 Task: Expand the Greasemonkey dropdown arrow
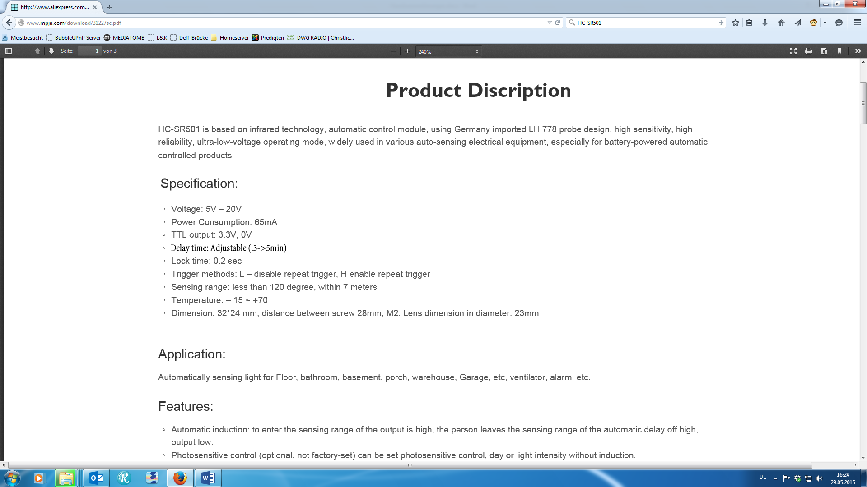[x=825, y=23]
